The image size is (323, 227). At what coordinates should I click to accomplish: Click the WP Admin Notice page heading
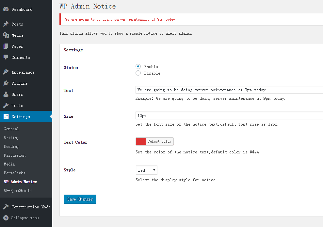coord(88,6)
